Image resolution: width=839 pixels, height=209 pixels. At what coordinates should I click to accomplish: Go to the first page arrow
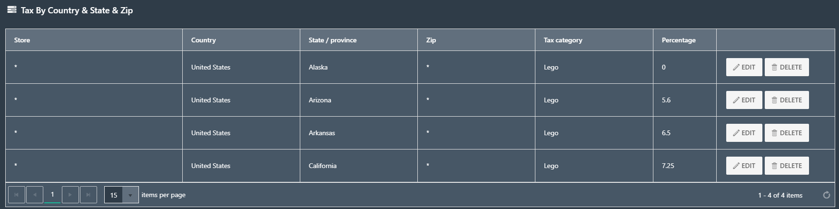point(17,195)
